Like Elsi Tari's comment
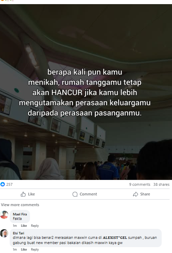The width and height of the screenshot is (172, 253). [24, 250]
